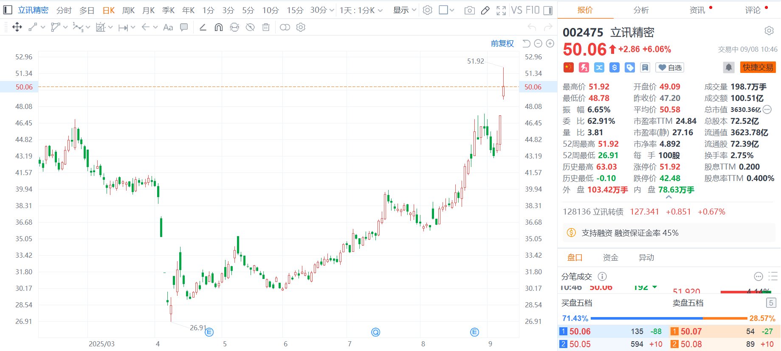Select the text annotation Aa tool

[168, 28]
